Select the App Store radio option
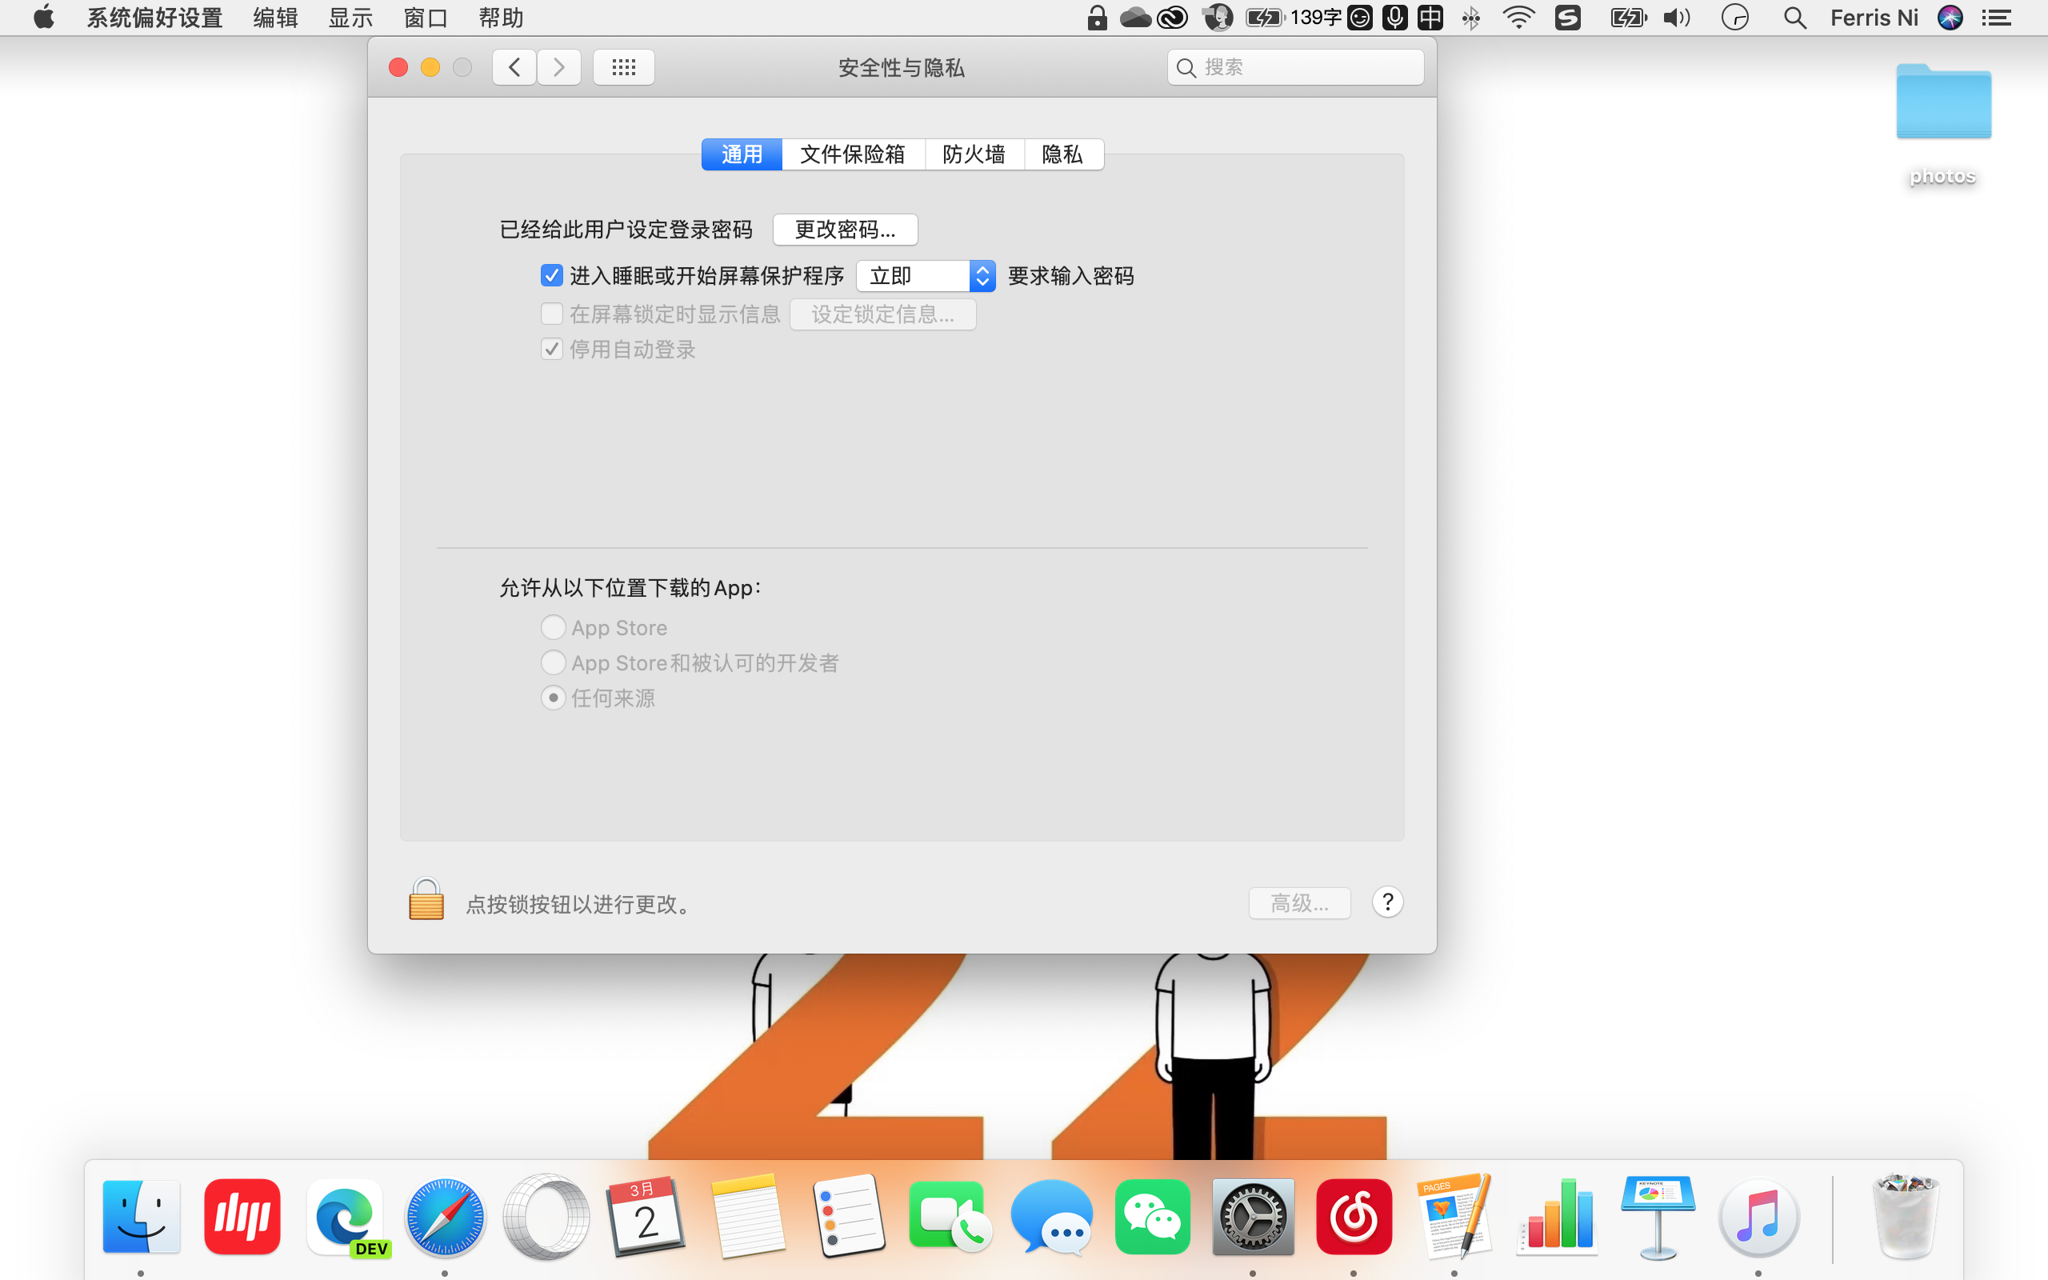2048x1280 pixels. pyautogui.click(x=553, y=627)
